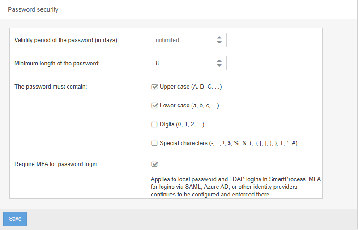Click the Special characters label text

click(229, 143)
